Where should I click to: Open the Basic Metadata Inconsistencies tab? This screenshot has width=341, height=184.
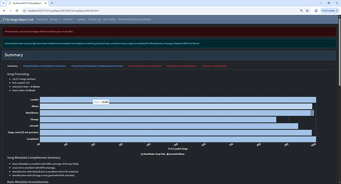tap(145, 66)
